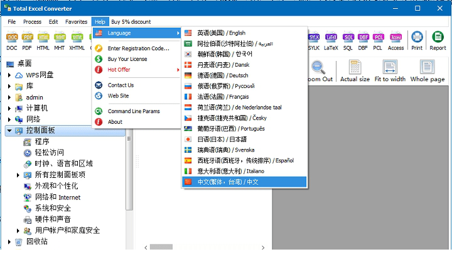Open the File menu
Screen dimensions: 452x259
coord(12,21)
